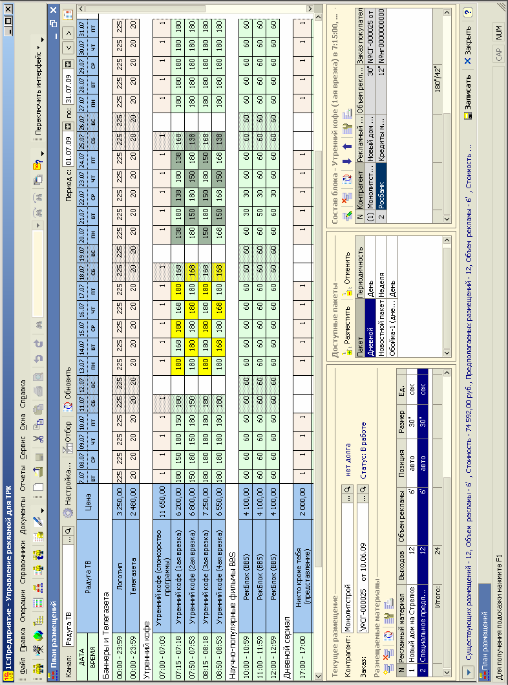This screenshot has width=508, height=685.
Task: Click the period start date field 01.07.09
Action: coord(68,149)
